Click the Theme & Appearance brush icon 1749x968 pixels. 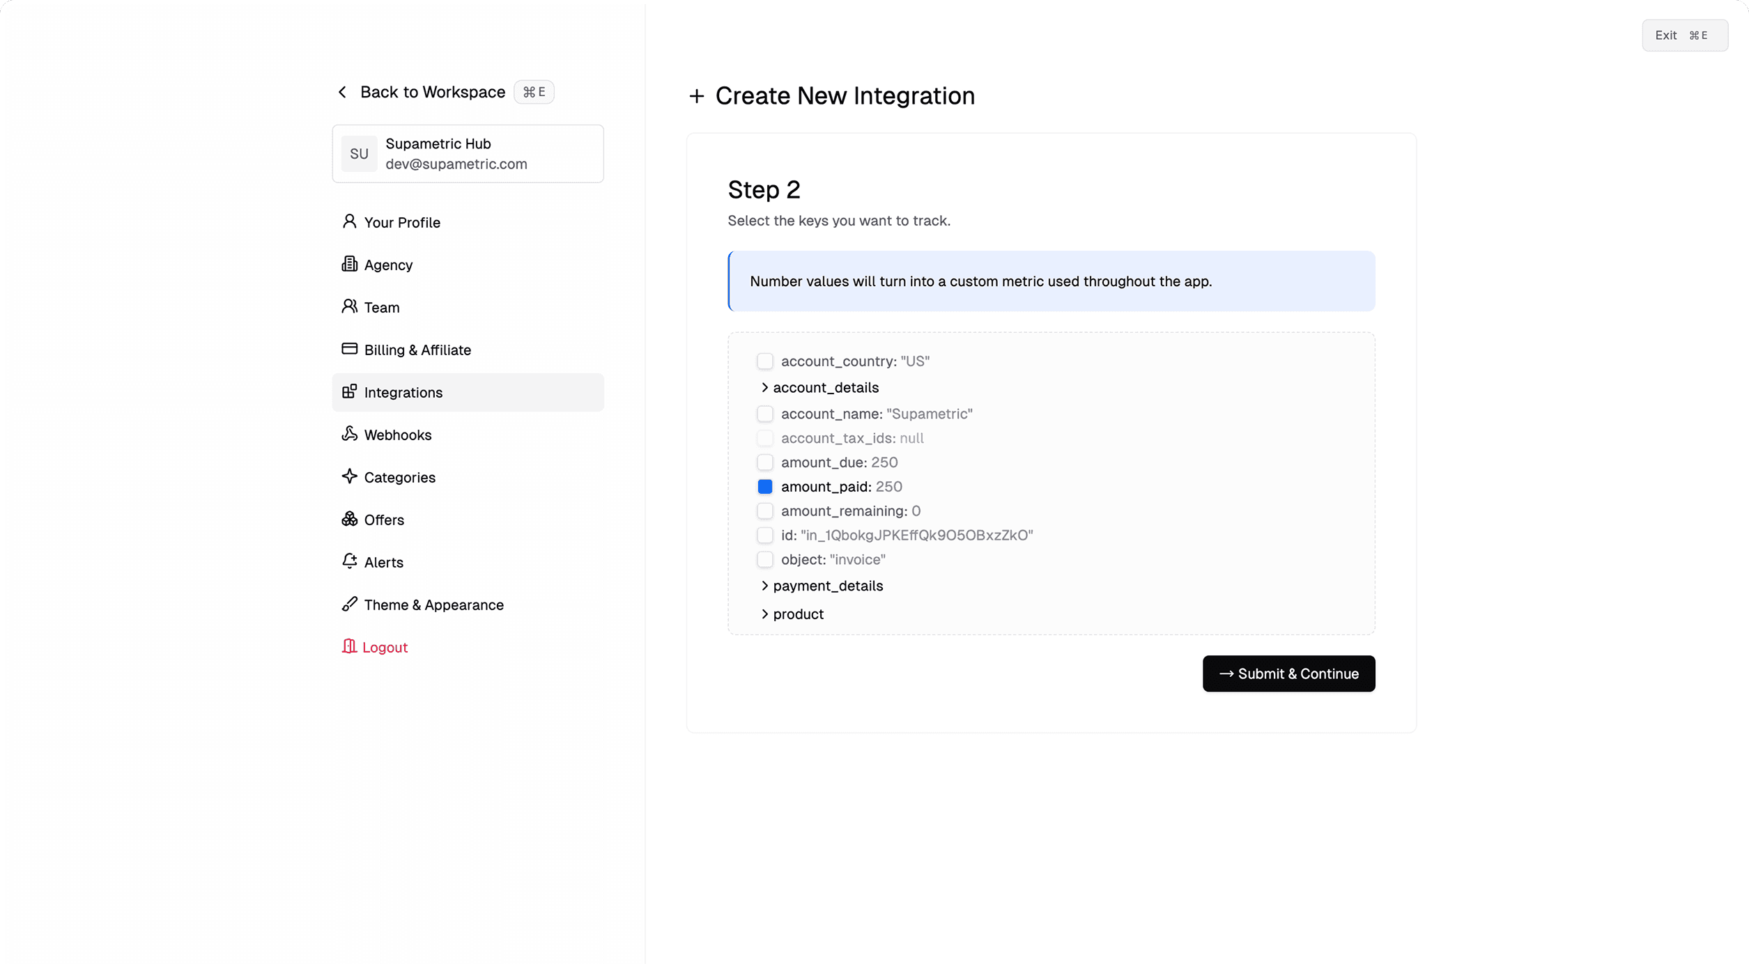pyautogui.click(x=349, y=604)
